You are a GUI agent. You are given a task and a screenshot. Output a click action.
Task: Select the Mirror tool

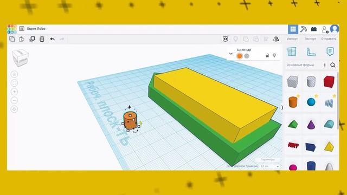pyautogui.click(x=276, y=39)
